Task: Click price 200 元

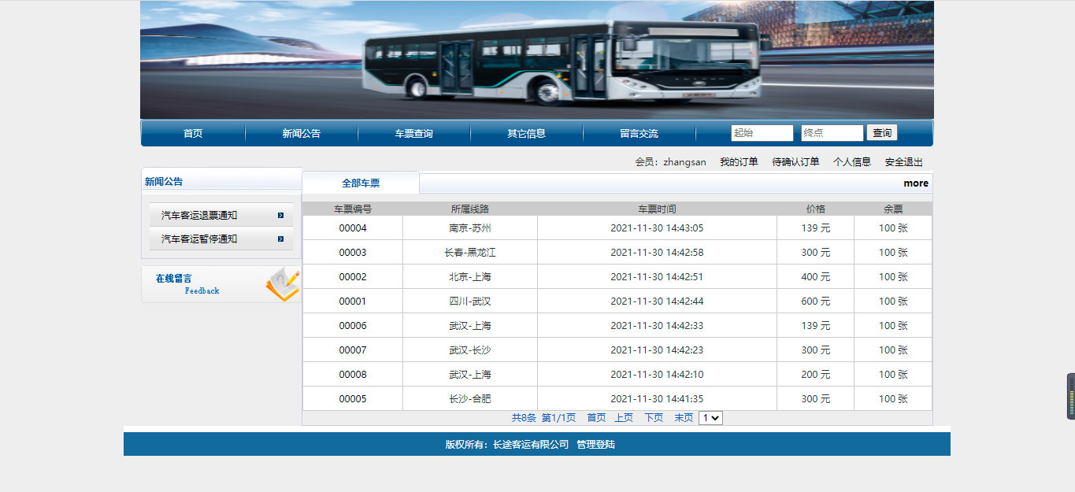Action: (816, 375)
